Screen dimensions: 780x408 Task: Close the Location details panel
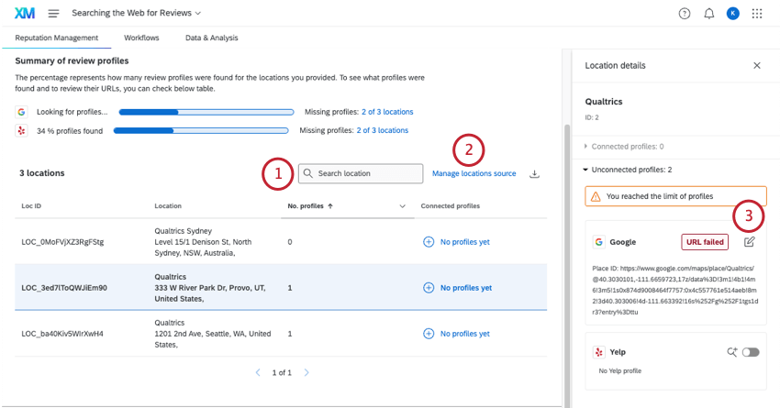point(757,66)
